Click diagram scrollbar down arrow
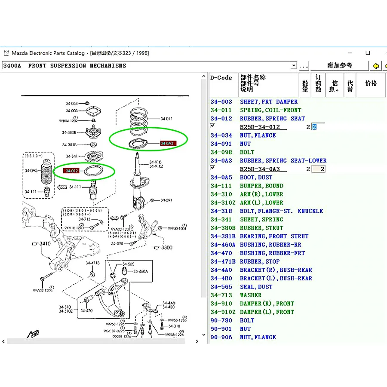 click(x=204, y=335)
